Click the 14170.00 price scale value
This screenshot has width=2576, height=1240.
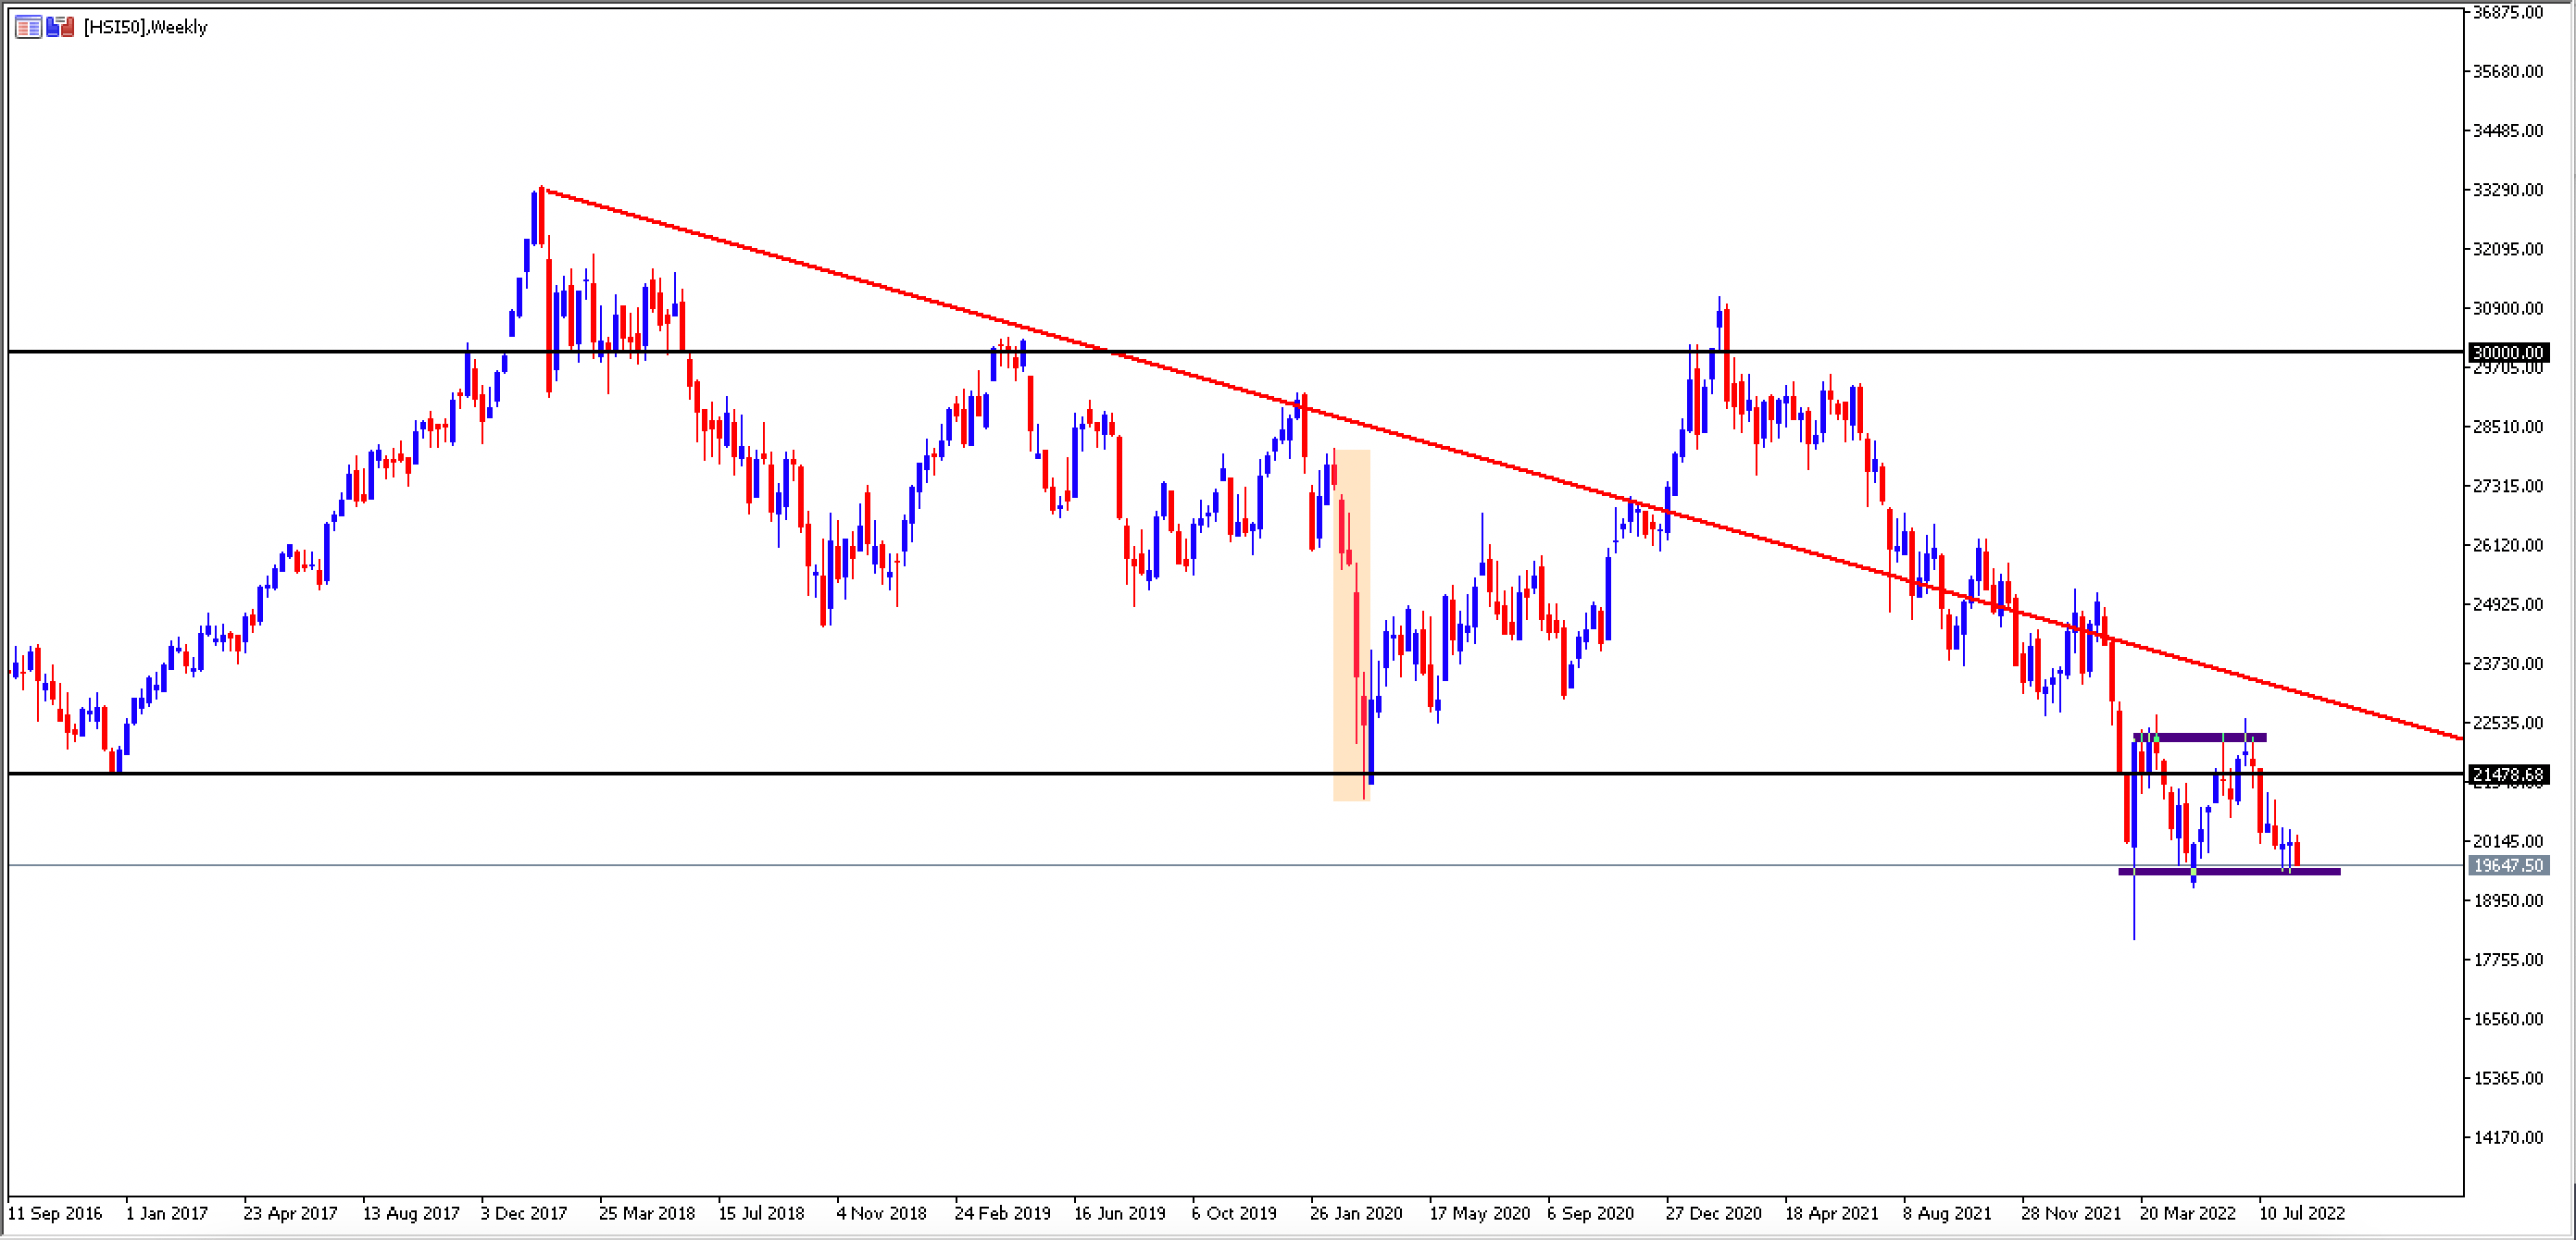(x=2507, y=1137)
